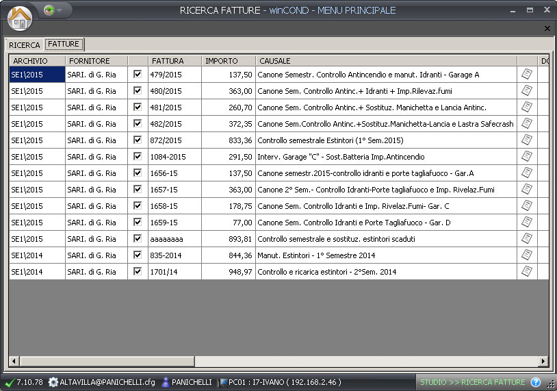This screenshot has width=557, height=391.
Task: Click document icon for invoice 1084-2015
Action: [526, 156]
